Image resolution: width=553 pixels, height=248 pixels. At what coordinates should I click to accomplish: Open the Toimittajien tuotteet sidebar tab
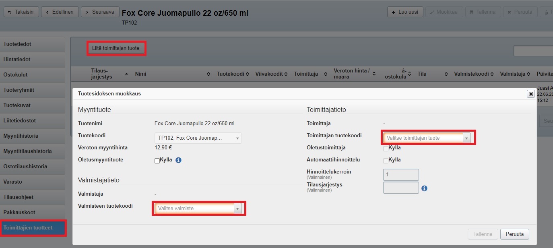(33, 228)
